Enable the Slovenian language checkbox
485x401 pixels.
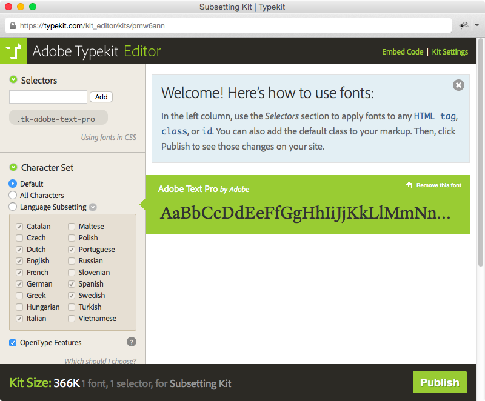pyautogui.click(x=72, y=273)
